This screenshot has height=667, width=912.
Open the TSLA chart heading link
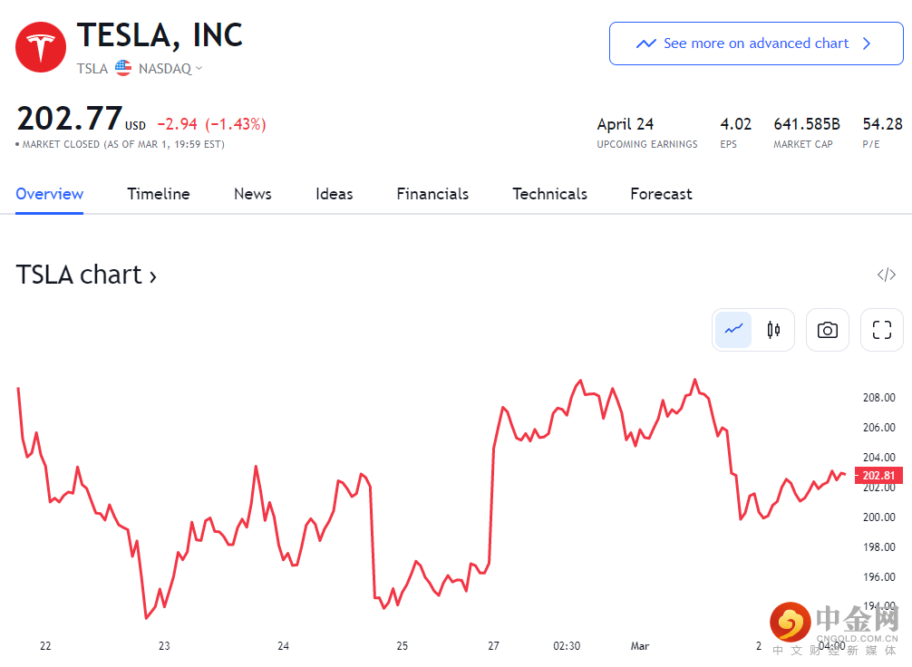click(86, 275)
